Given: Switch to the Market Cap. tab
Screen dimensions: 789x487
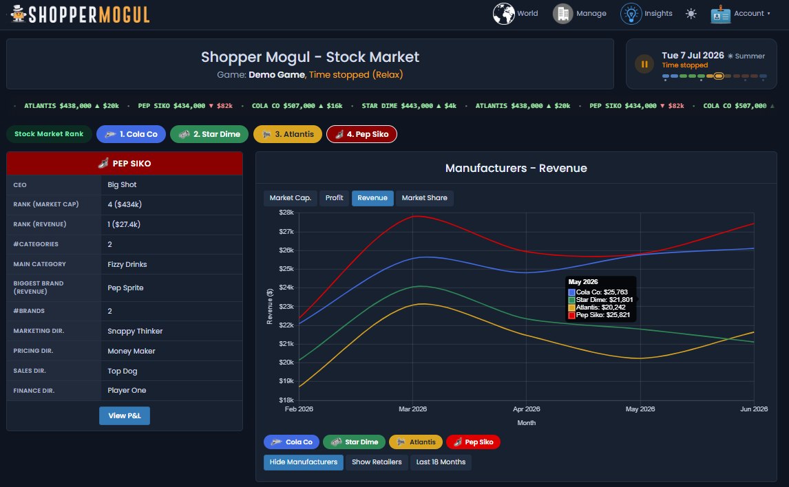Looking at the screenshot, I should [x=291, y=198].
